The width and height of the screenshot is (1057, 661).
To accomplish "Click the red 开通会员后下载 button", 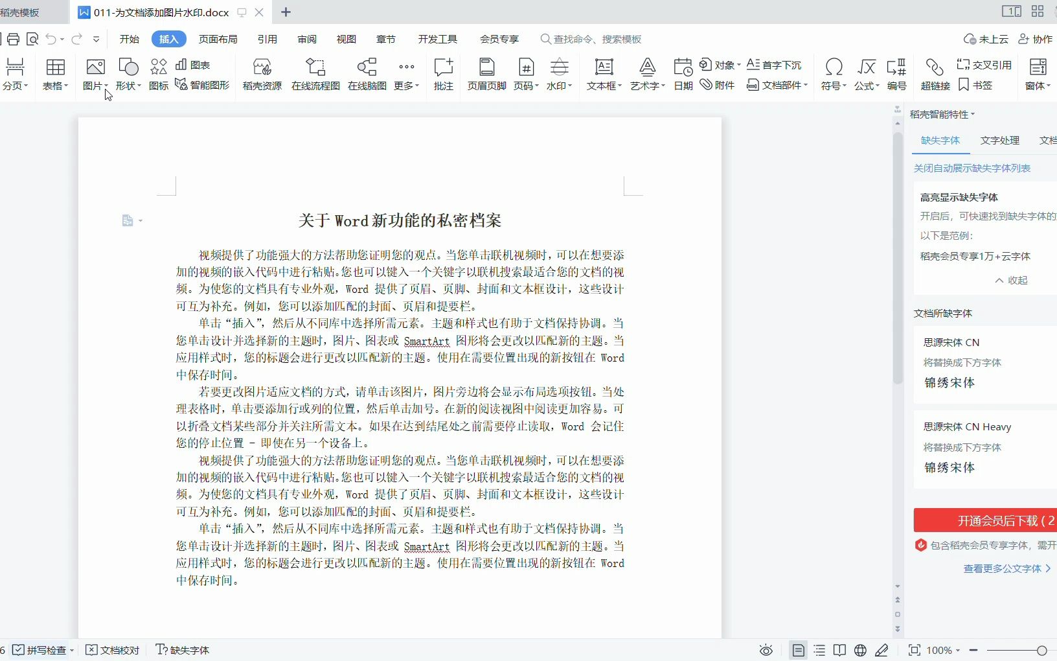I will click(985, 520).
